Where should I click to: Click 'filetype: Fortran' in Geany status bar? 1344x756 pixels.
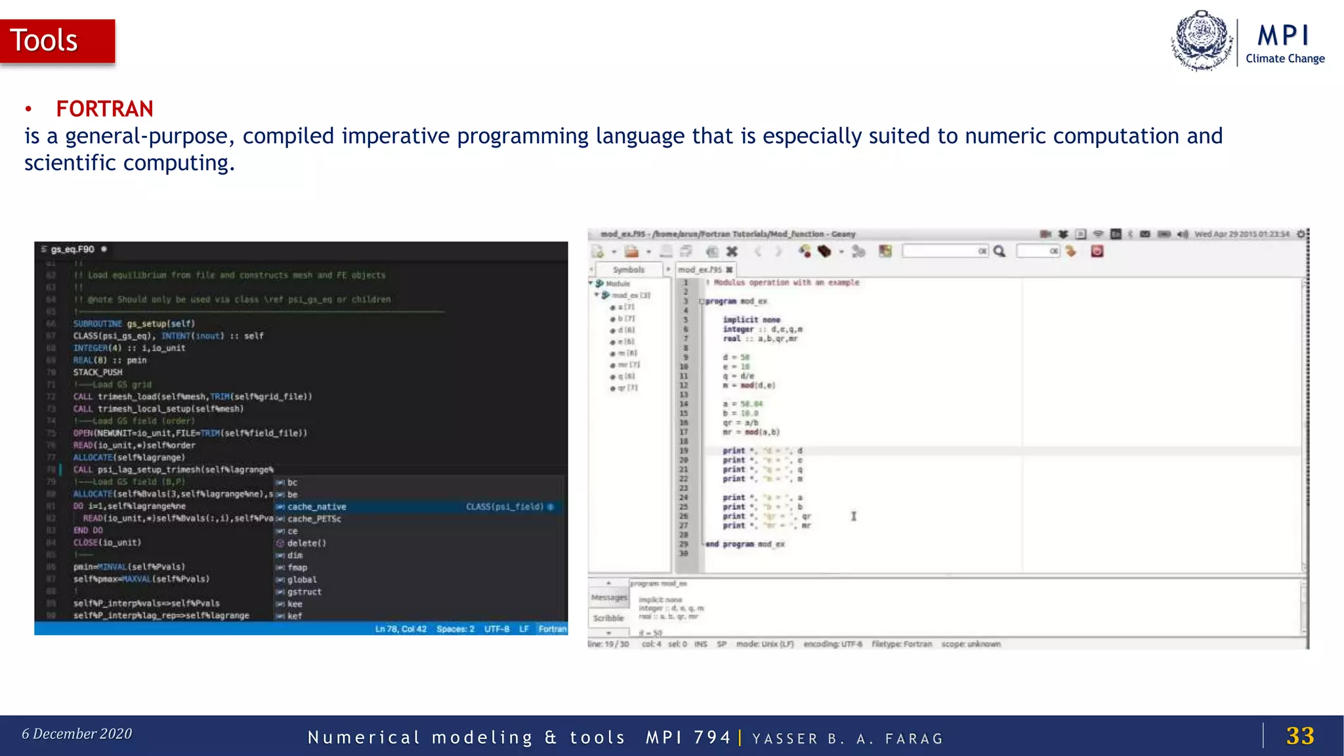point(902,644)
